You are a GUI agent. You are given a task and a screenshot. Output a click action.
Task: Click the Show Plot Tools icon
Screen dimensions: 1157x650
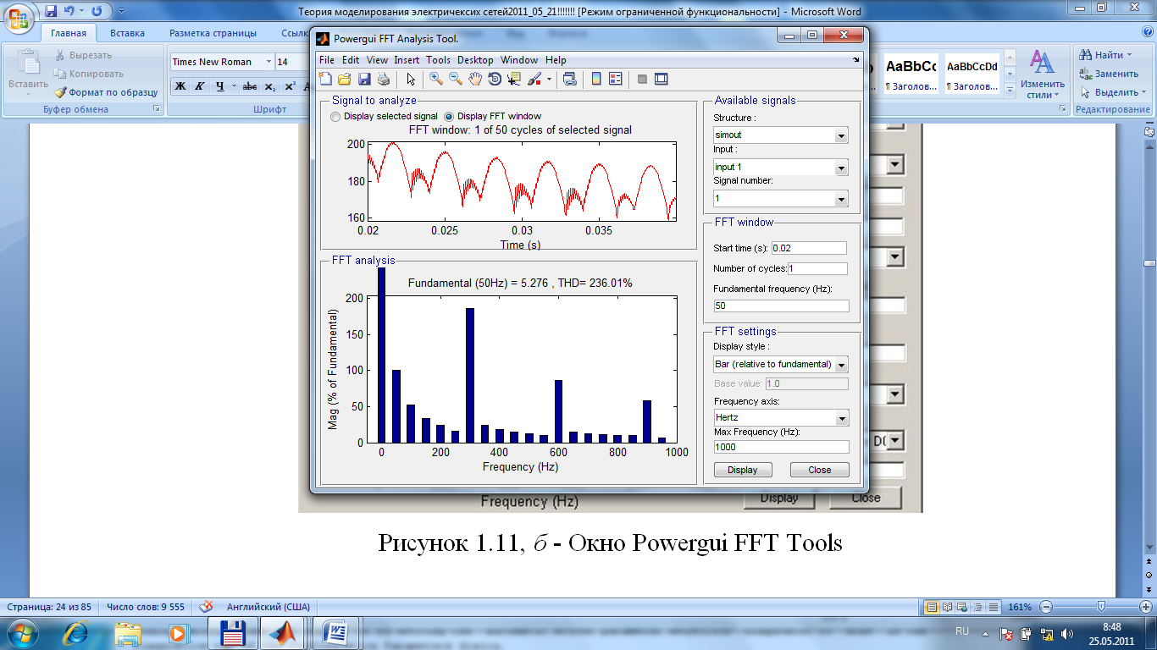point(662,79)
